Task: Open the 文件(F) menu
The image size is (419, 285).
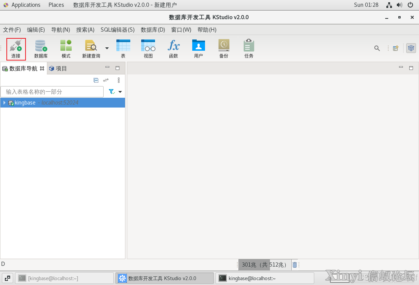Action: (x=12, y=30)
